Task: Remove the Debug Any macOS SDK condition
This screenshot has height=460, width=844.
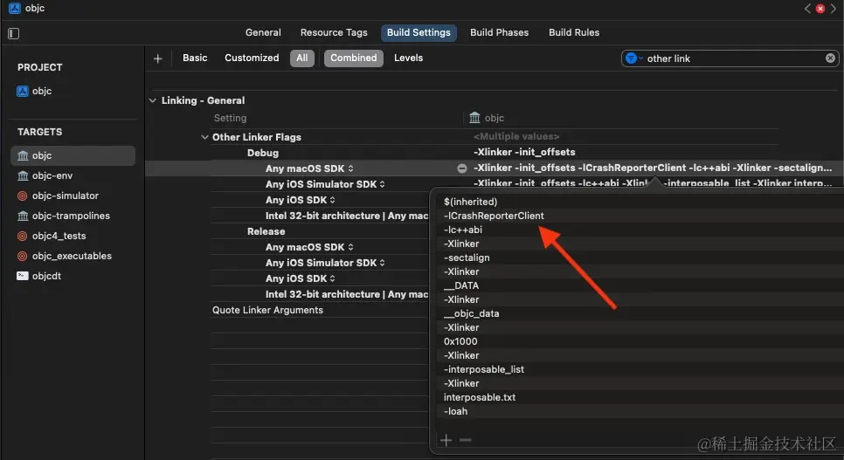Action: (x=462, y=168)
